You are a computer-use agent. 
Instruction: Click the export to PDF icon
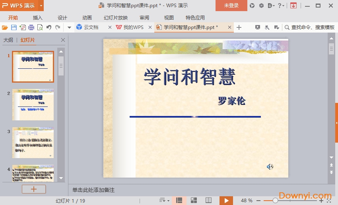click(23, 27)
